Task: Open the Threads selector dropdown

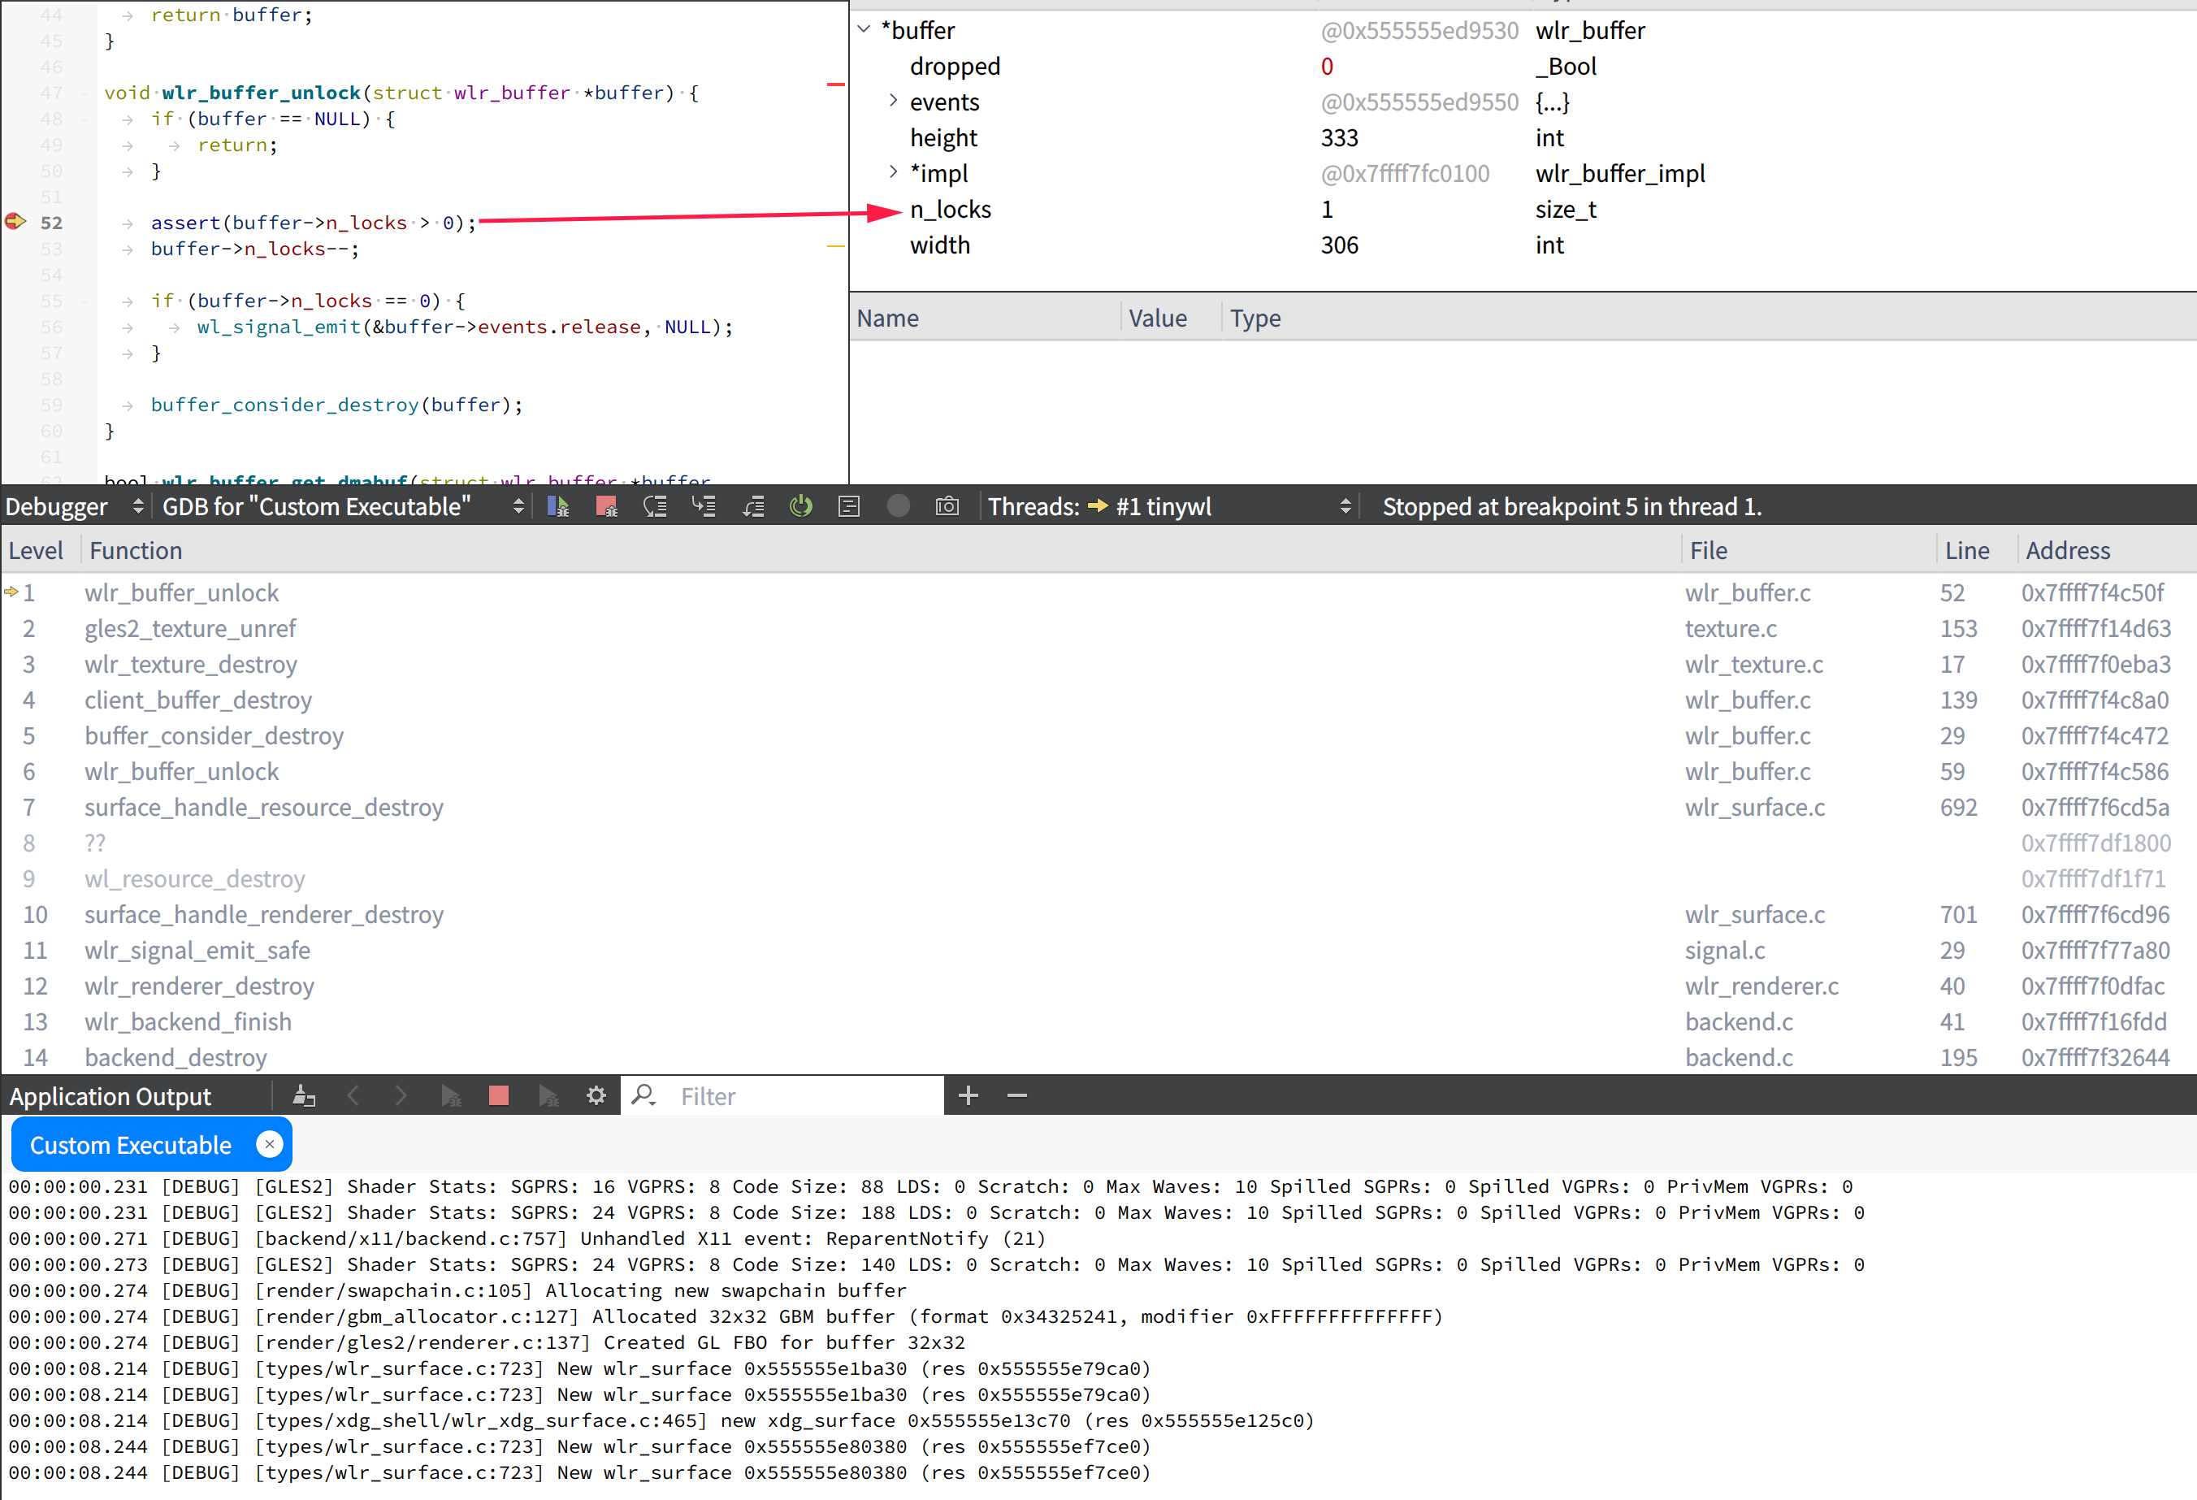Action: [1346, 505]
